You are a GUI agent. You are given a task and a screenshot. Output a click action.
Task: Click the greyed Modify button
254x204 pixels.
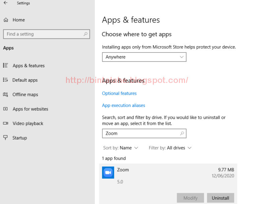190,198
